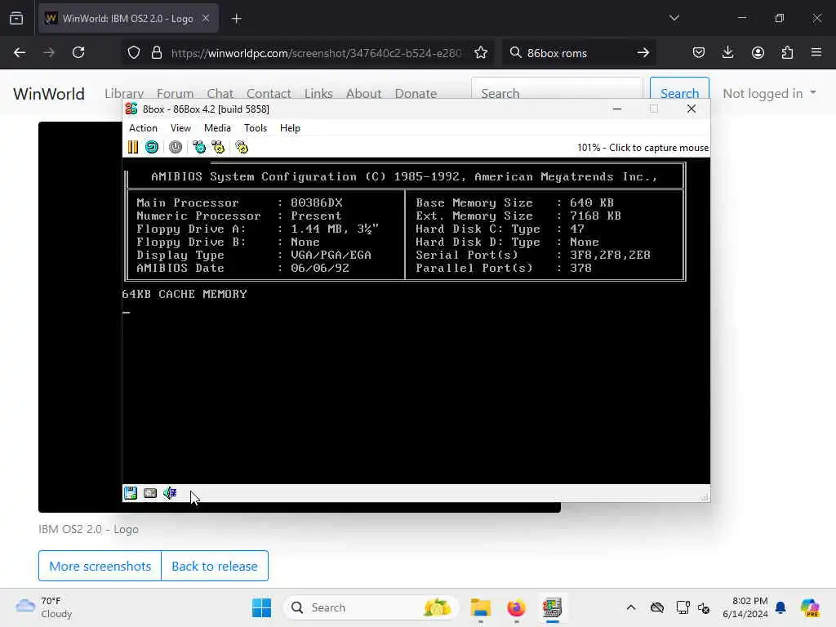
Task: Open a new Firefox tab
Action: pyautogui.click(x=237, y=19)
